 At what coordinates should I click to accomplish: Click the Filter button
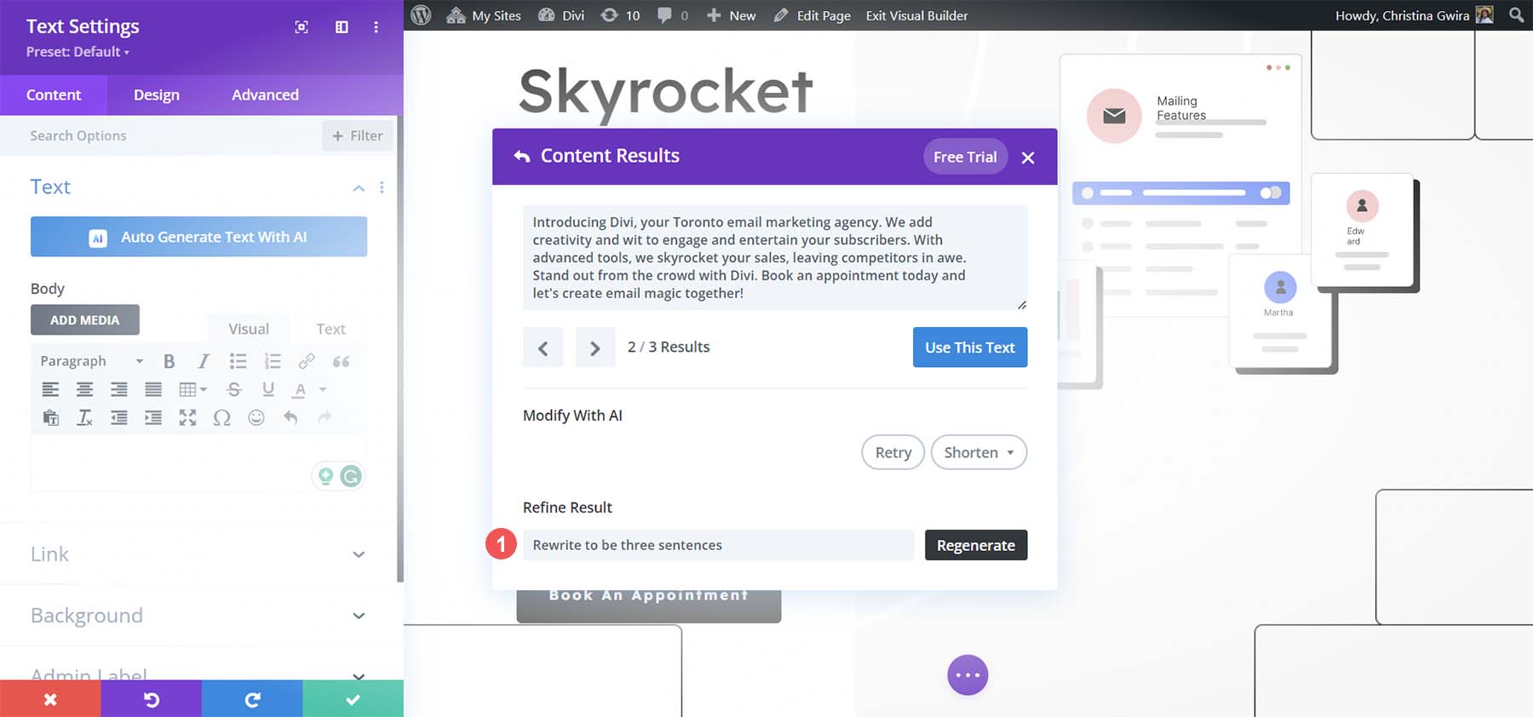[x=358, y=135]
